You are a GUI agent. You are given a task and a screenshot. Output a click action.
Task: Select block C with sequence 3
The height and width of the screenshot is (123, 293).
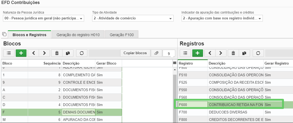pos(61,97)
